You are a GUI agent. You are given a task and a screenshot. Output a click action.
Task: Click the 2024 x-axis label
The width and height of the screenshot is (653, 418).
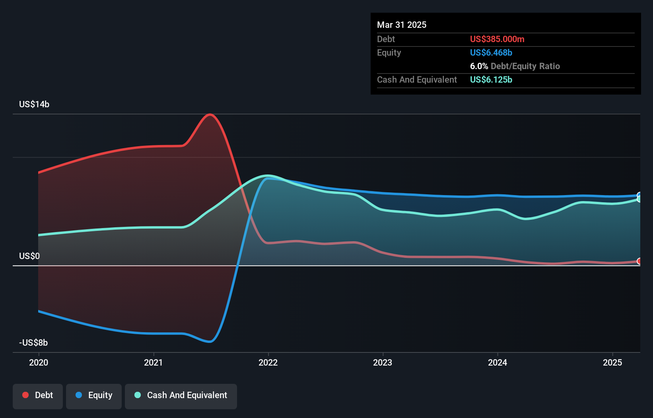[x=498, y=362]
